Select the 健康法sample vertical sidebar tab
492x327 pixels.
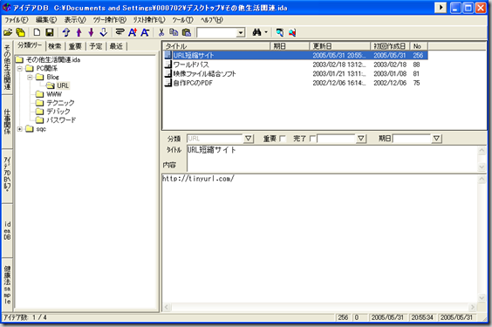(7, 284)
